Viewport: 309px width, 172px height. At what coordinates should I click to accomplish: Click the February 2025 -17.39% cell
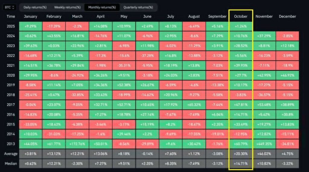point(54,26)
